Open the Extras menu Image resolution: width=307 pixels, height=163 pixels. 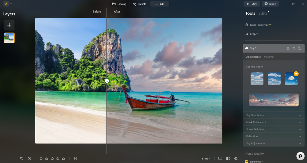[252, 4]
